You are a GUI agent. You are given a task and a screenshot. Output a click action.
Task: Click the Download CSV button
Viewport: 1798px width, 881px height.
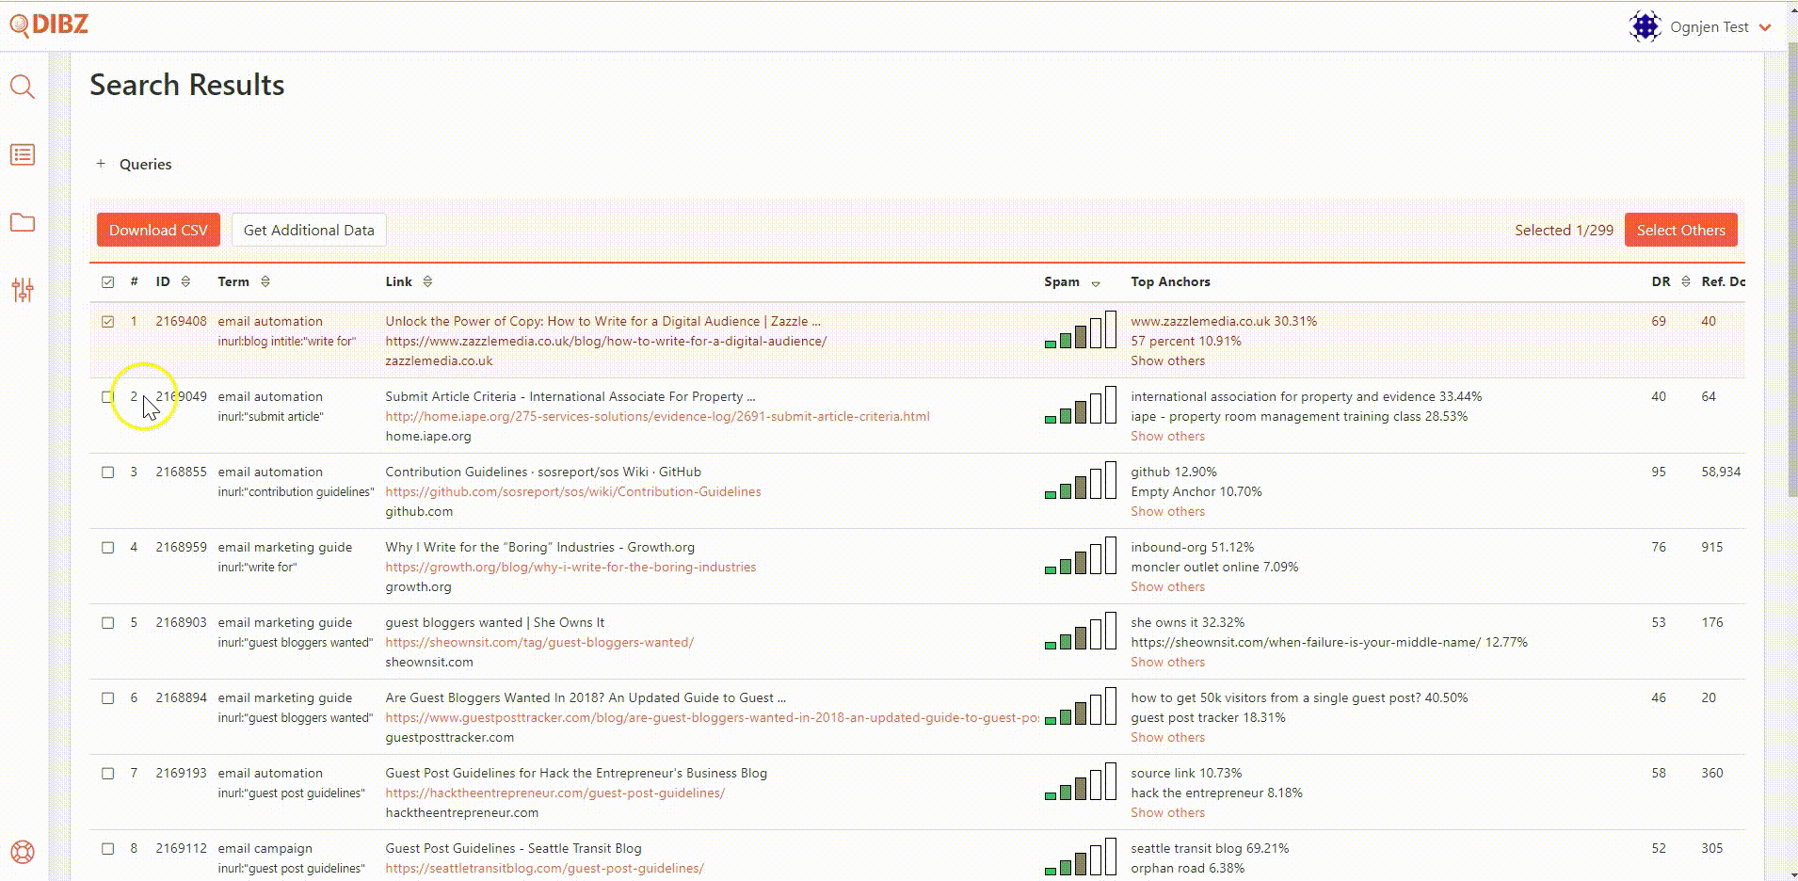[x=158, y=231]
